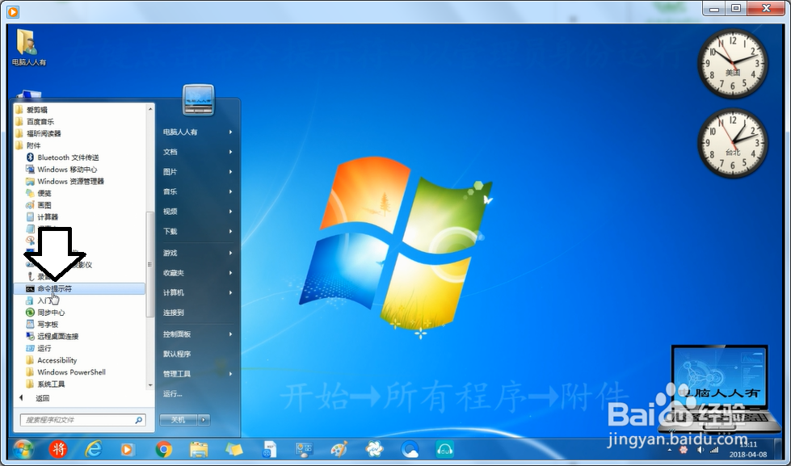Image resolution: width=791 pixels, height=466 pixels.
Task: Open the blue circle browser taskbar icon
Action: click(x=410, y=449)
